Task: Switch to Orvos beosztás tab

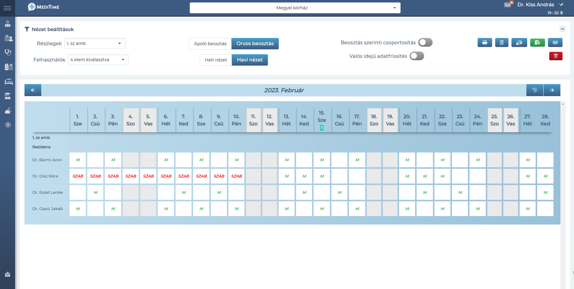Action: pyautogui.click(x=255, y=44)
